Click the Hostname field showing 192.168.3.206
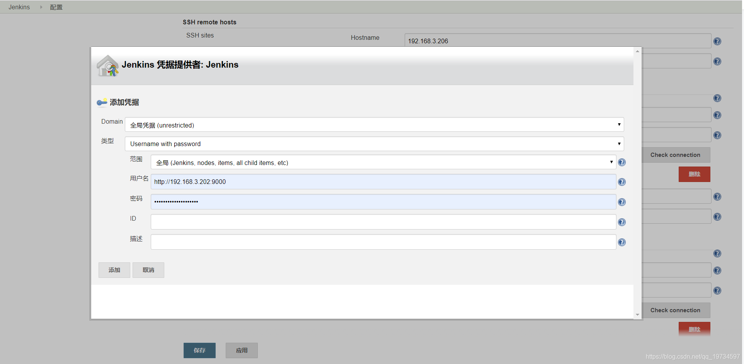Screen dimensions: 744x364 pos(558,41)
